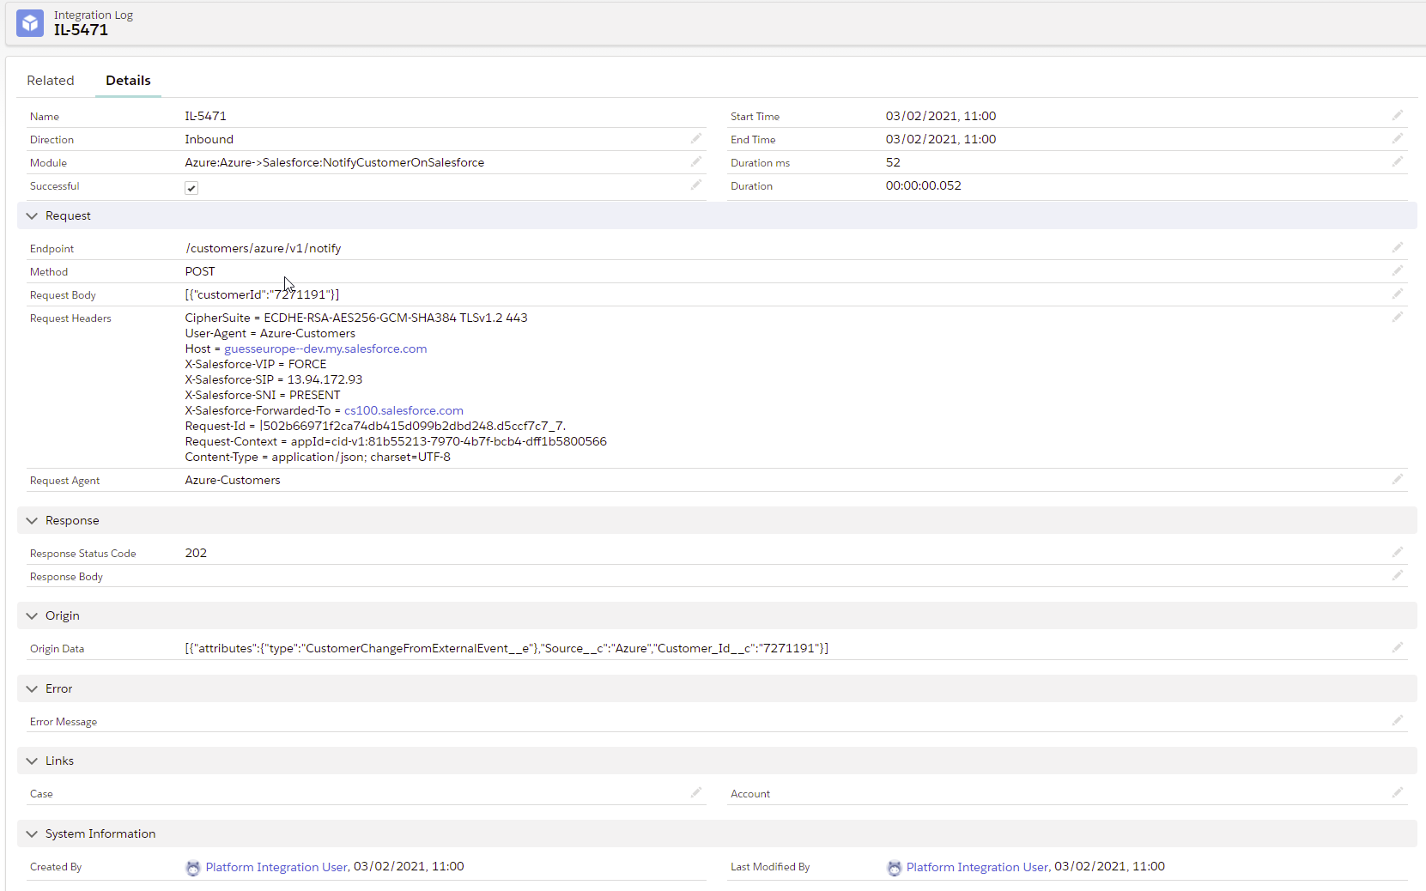The height and width of the screenshot is (891, 1426).
Task: Click the Azure-Customers Request Agent value
Action: [233, 480]
